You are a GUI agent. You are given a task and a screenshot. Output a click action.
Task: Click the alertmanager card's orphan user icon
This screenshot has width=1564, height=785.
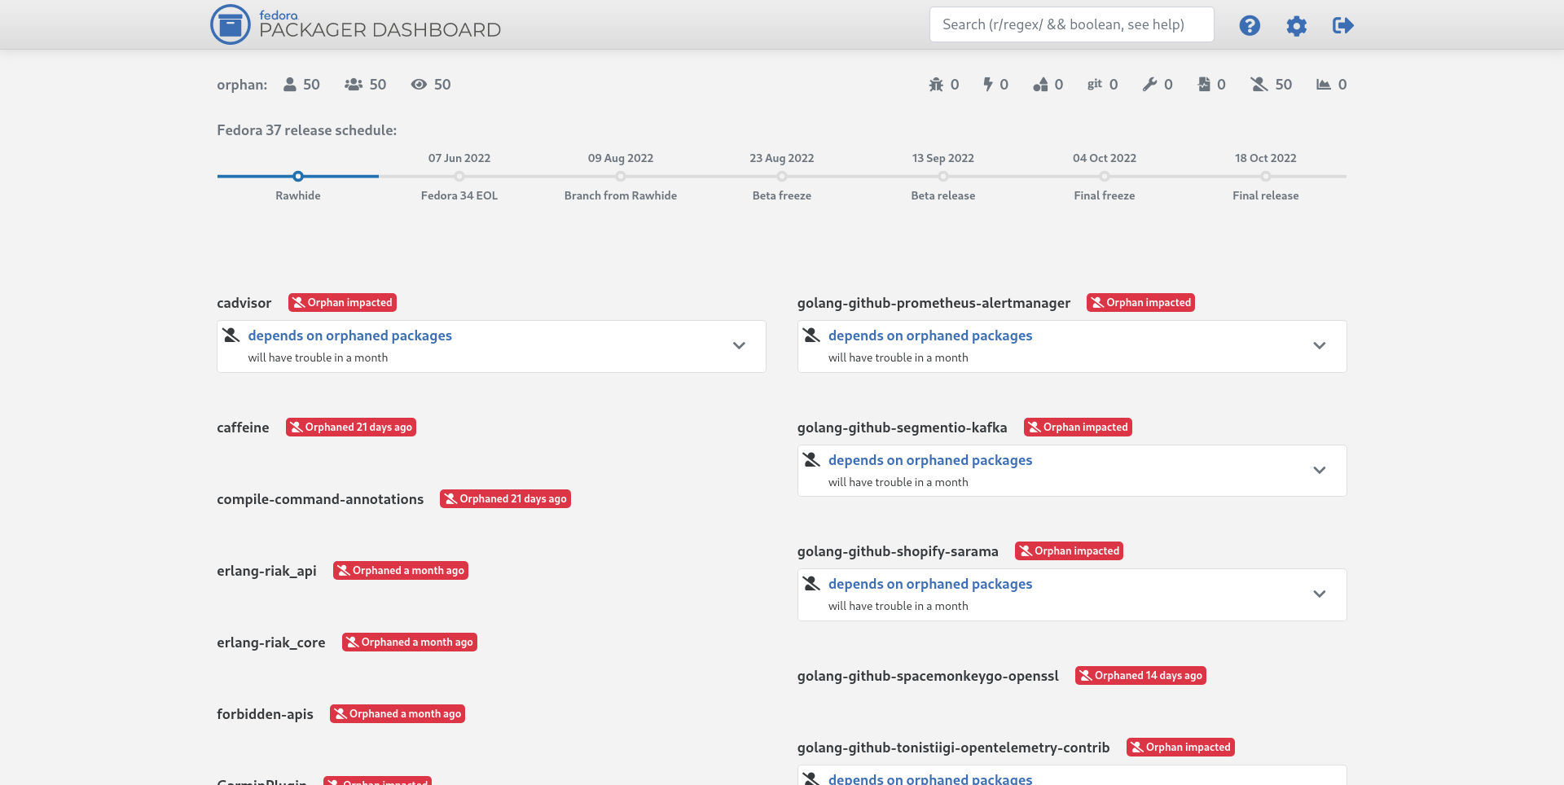pos(811,335)
